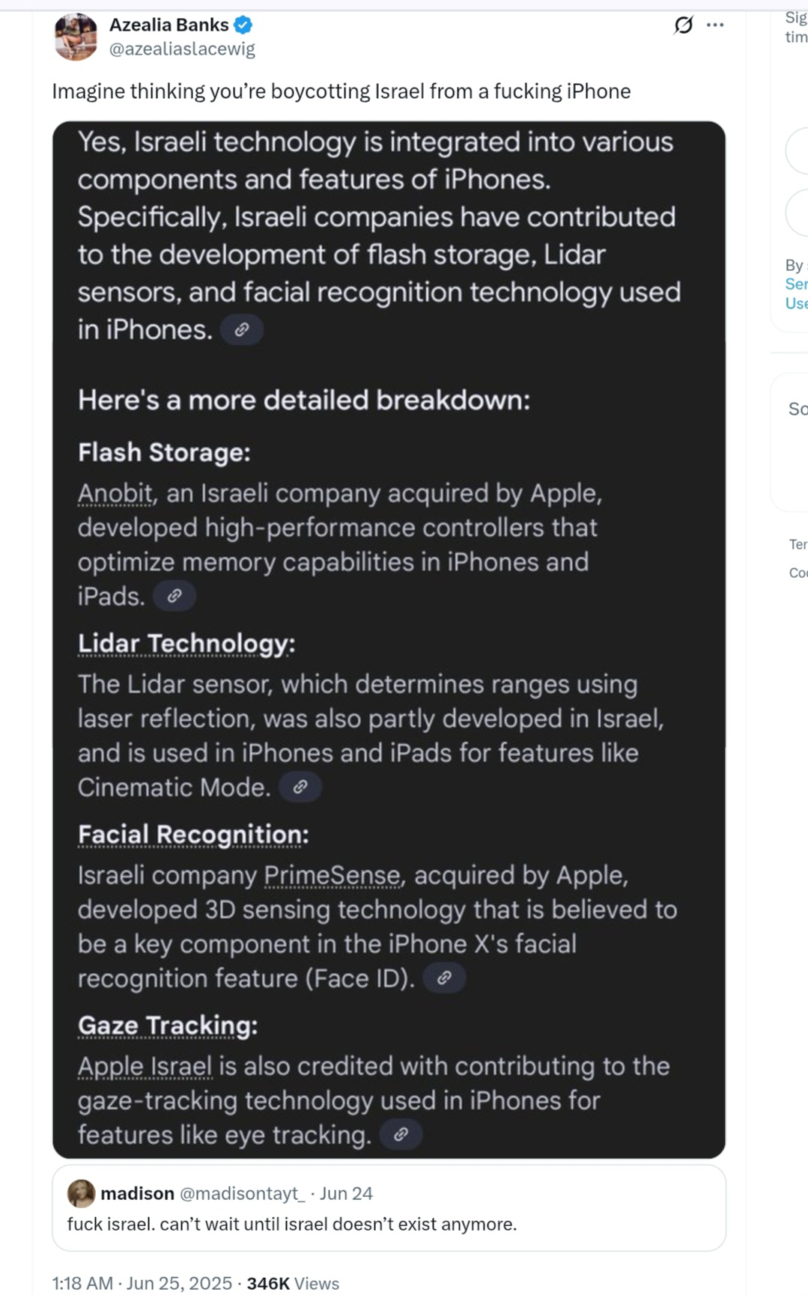Viewport: 808px width, 1295px height.
Task: Click the blue verified badge beside Azealia Banks
Action: tap(243, 25)
